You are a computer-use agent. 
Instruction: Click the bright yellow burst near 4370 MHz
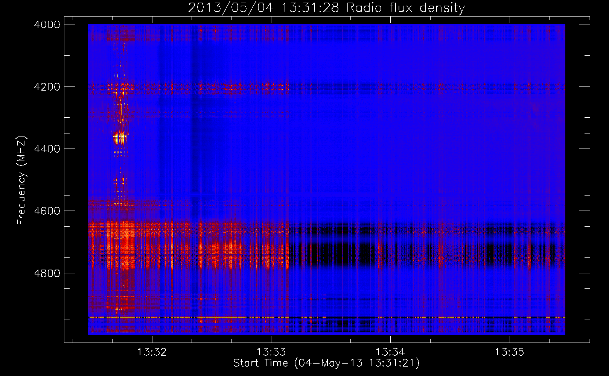click(120, 138)
